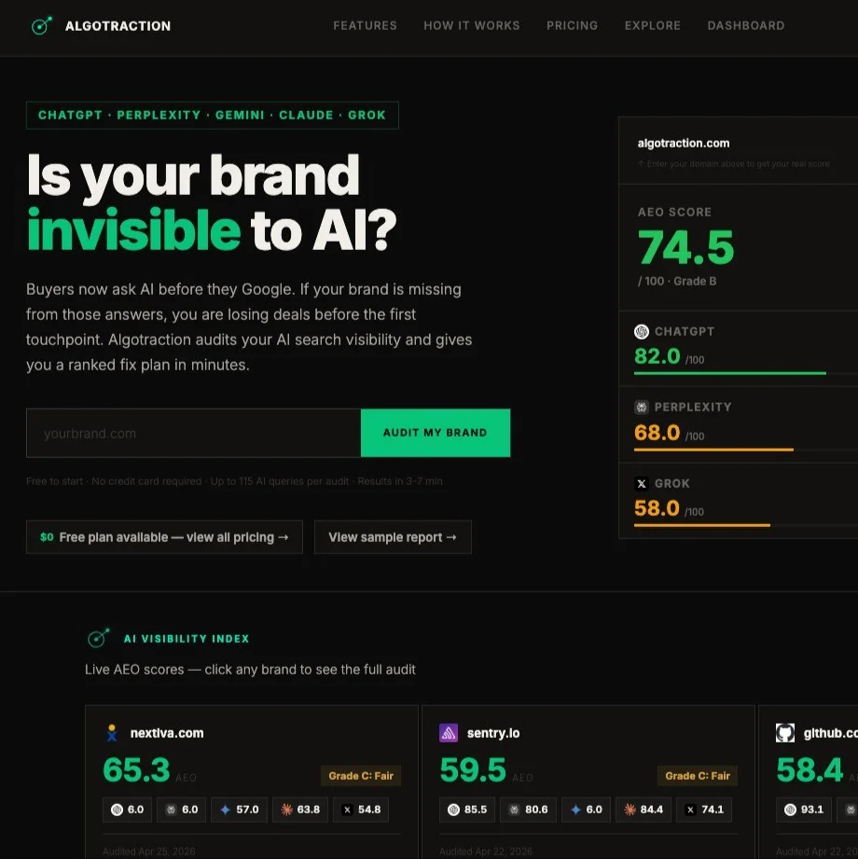The width and height of the screenshot is (858, 859).
Task: Click nextiva Claude score chip 63.8
Action: coord(299,810)
